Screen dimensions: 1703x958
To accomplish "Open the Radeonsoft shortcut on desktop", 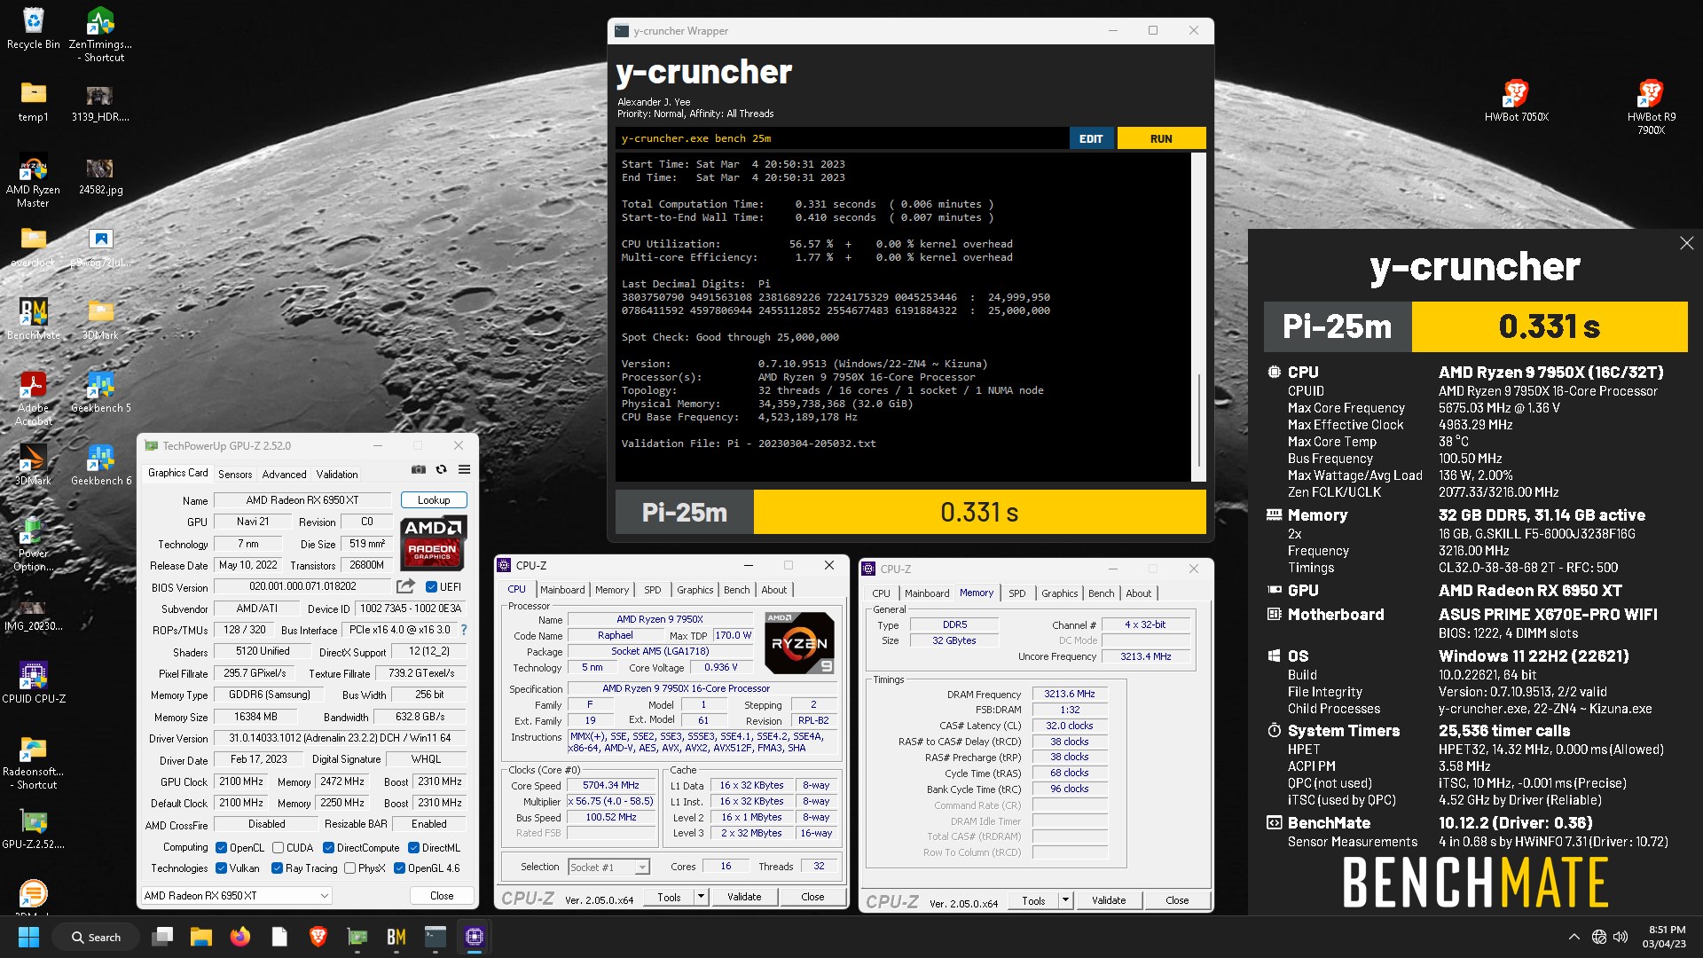I will click(x=33, y=761).
